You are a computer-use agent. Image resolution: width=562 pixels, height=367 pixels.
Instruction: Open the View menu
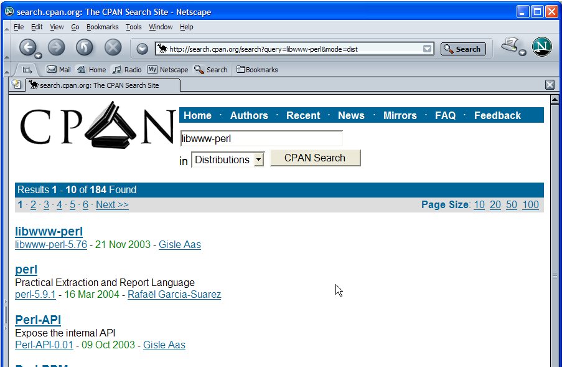point(57,27)
